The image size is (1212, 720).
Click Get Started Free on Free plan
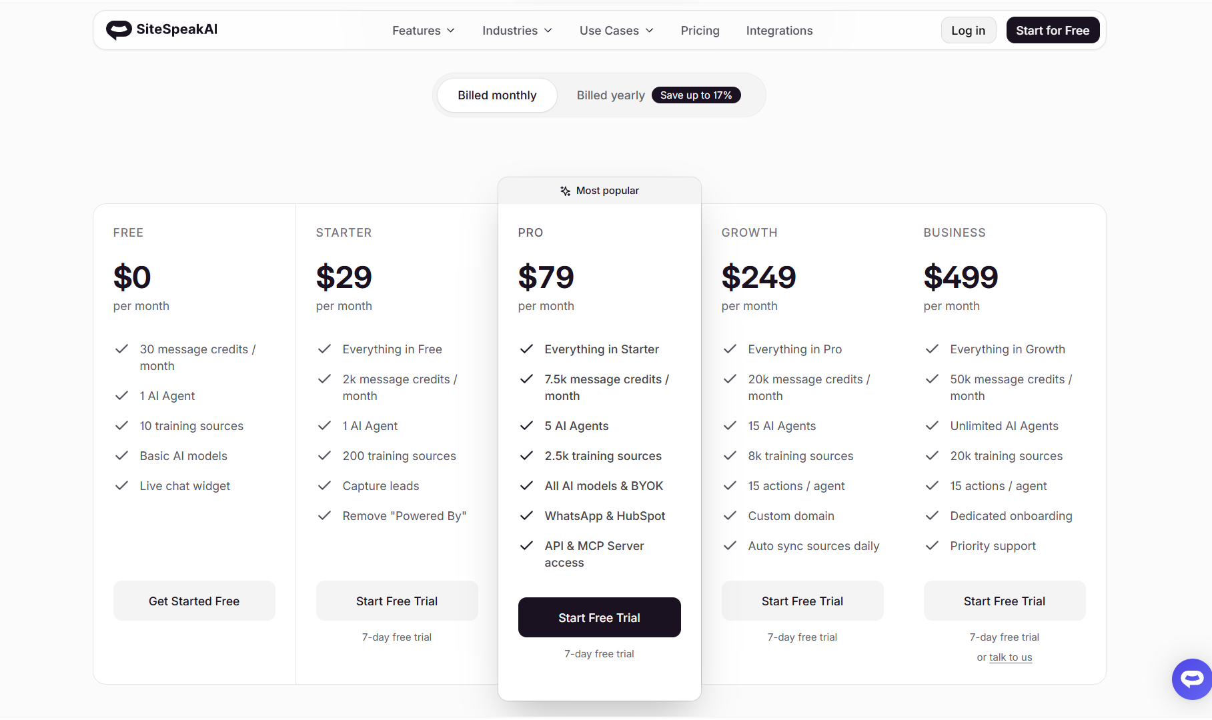click(194, 601)
